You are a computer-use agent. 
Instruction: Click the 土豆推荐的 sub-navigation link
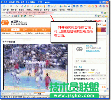(17, 33)
